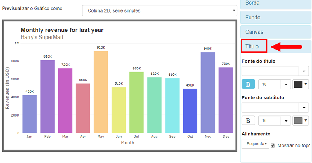
Task: Open the subtitle font family dropdown arrow
Action: point(304,108)
